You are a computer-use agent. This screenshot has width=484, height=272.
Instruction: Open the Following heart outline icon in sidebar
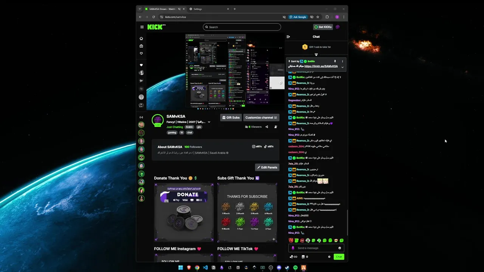coord(141,53)
